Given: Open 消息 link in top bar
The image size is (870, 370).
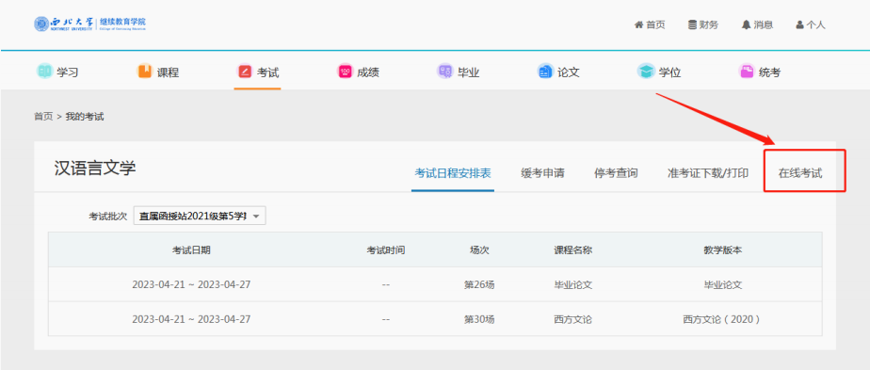Looking at the screenshot, I should 763,25.
